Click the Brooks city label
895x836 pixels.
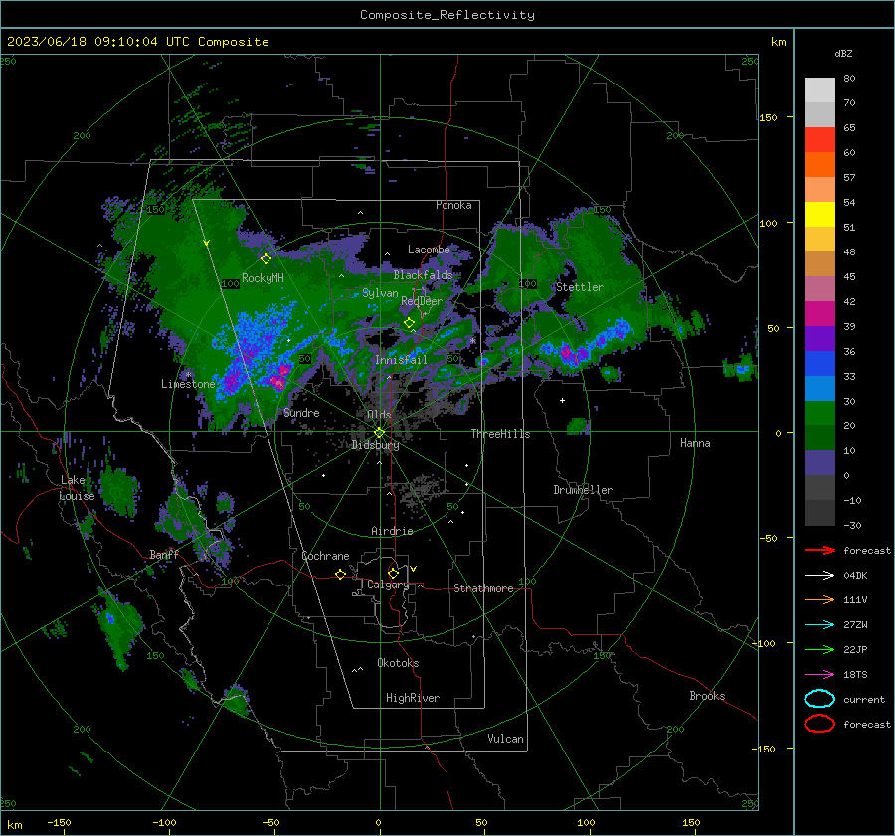point(707,696)
